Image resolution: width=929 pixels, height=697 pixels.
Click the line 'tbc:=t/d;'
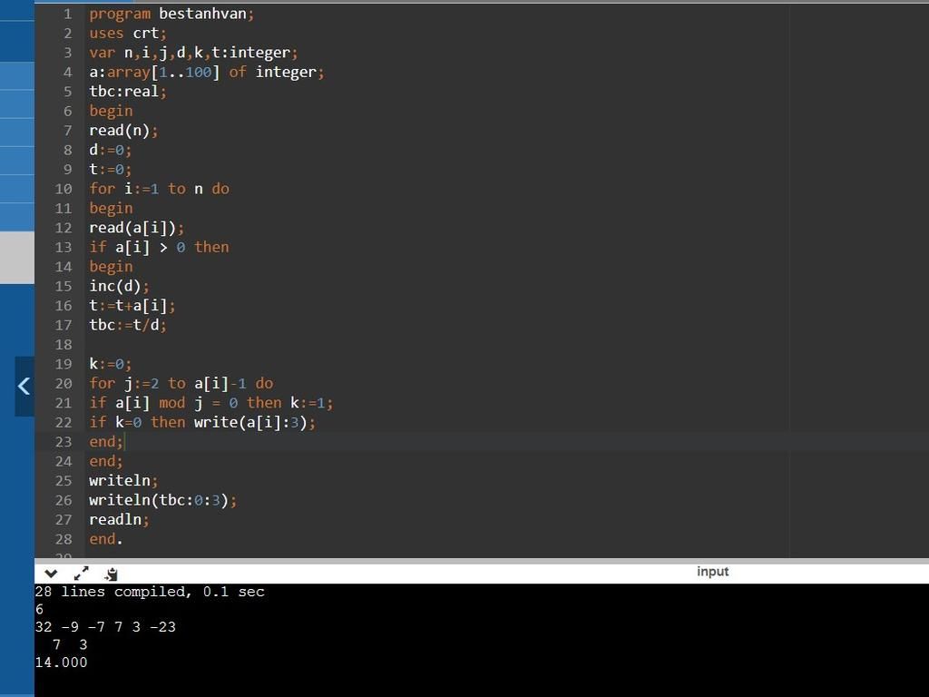click(x=128, y=325)
